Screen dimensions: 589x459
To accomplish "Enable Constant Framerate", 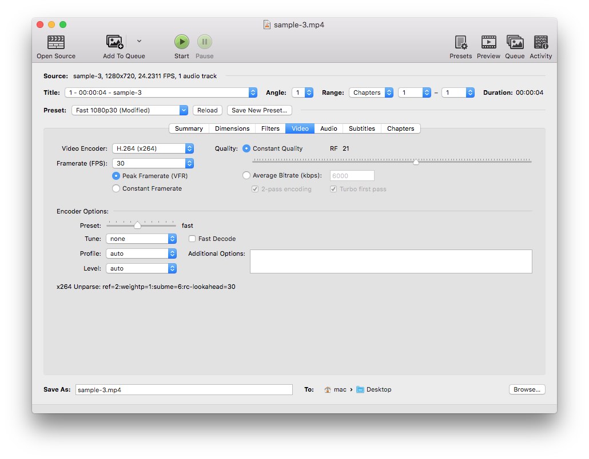I will (x=116, y=188).
